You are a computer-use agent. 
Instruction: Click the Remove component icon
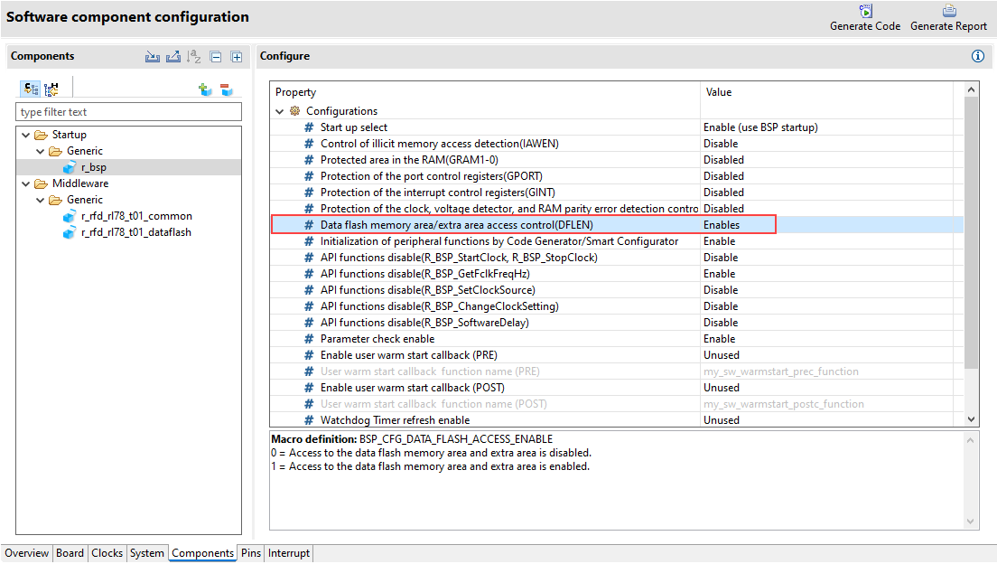[x=227, y=89]
